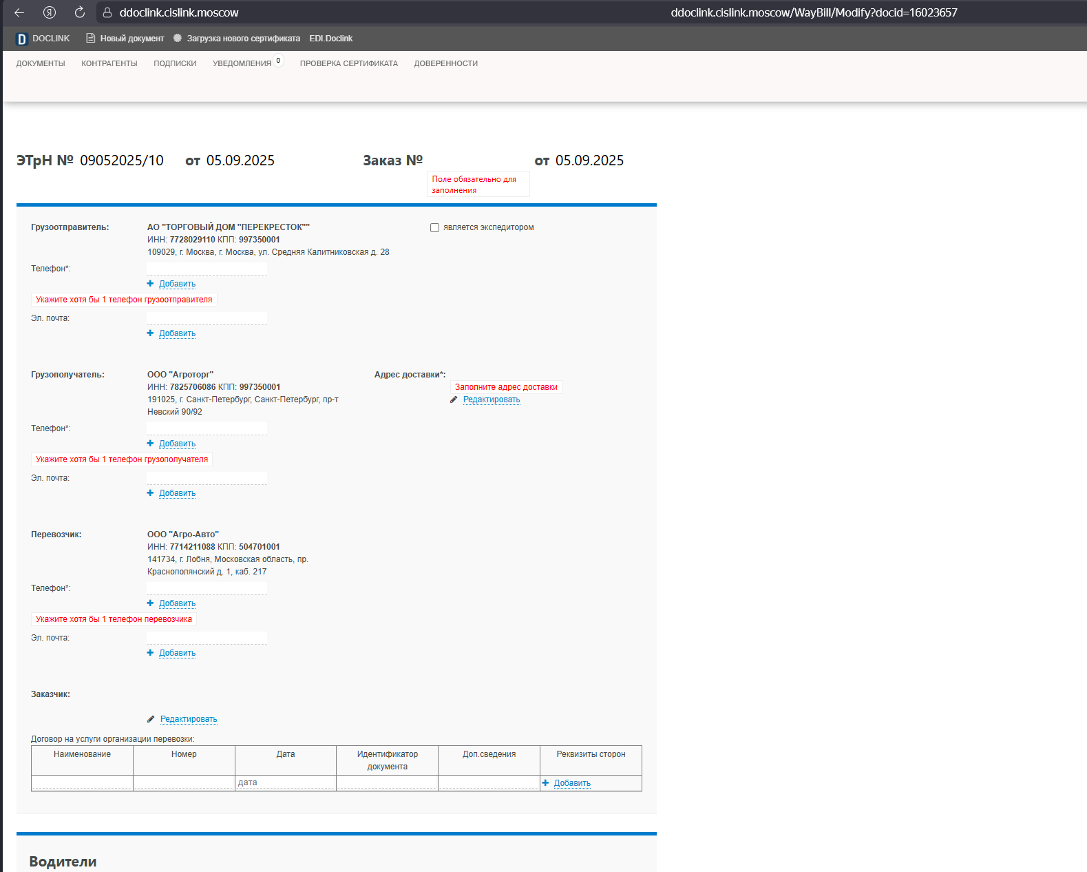Viewport: 1087px width, 872px height.
Task: Click the Перевозчик Эл. почта input field
Action: pyautogui.click(x=207, y=638)
